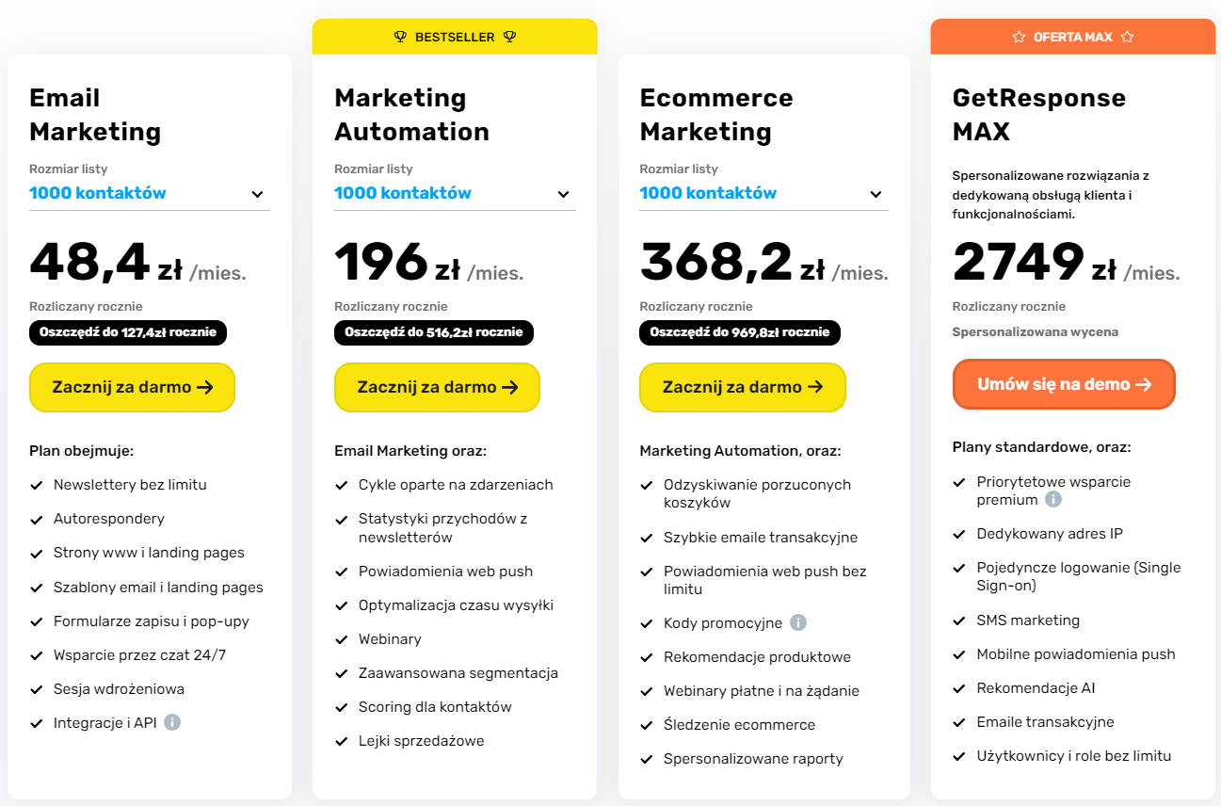This screenshot has height=806, width=1221.
Task: Click info icon beside Kody promocyjne
Action: click(x=798, y=622)
